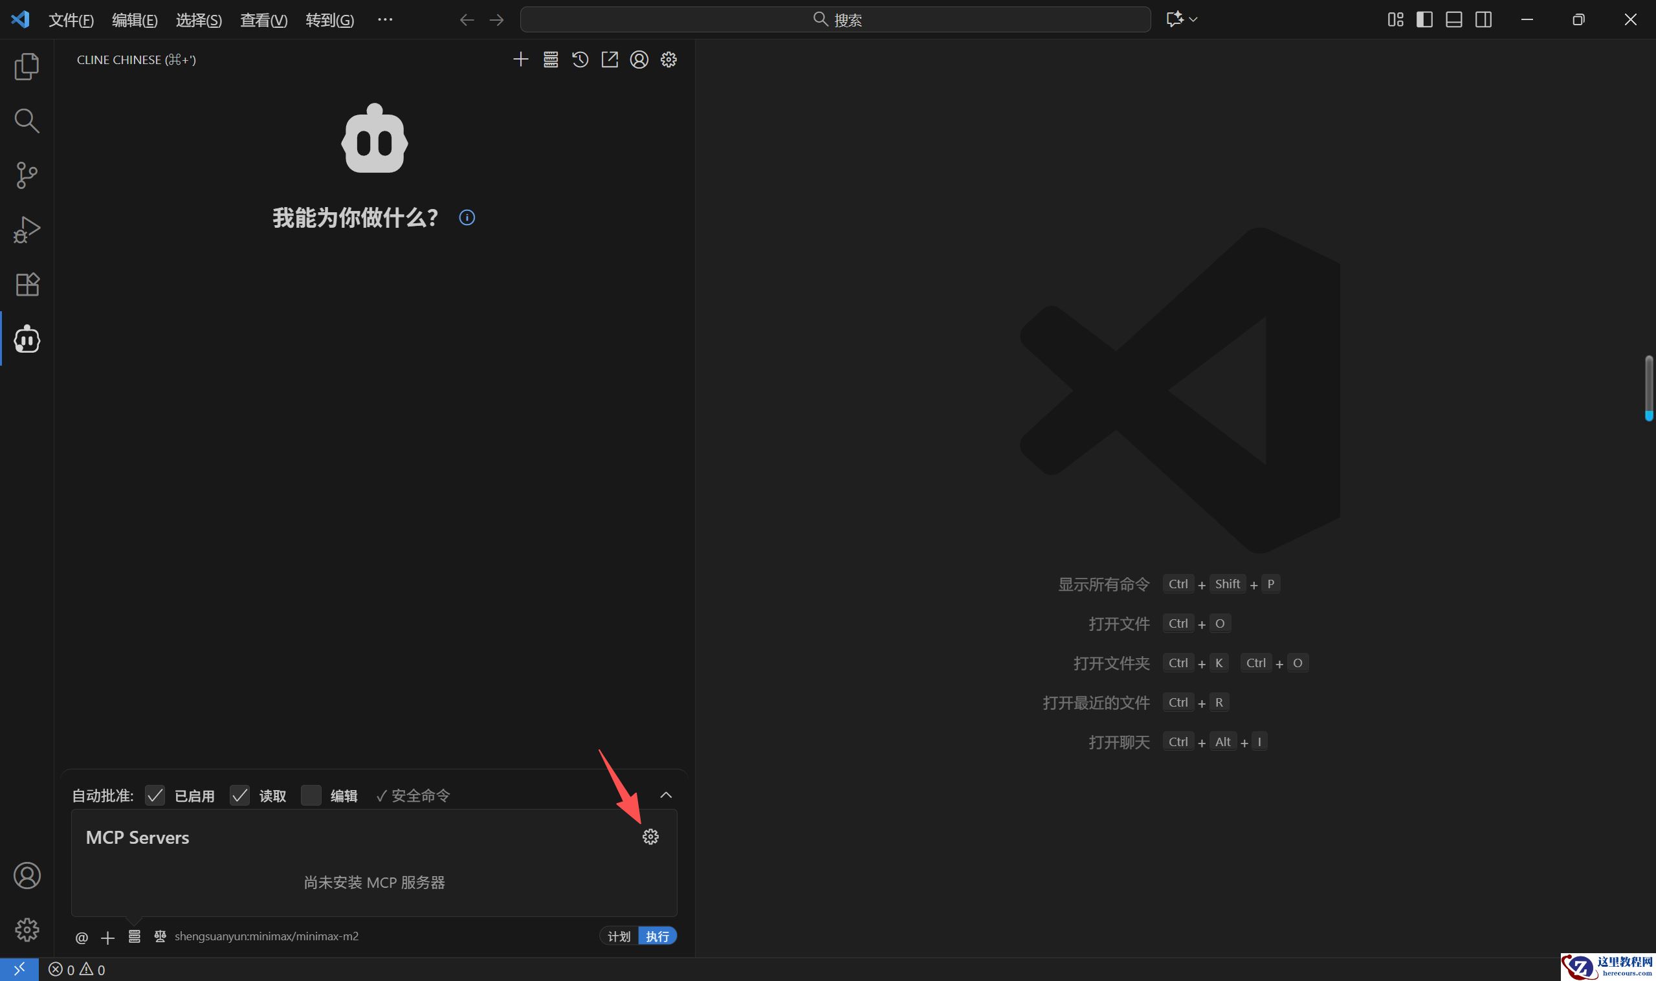Viewport: 1656px width, 981px height.
Task: Switch to 计划 mode
Action: tap(619, 936)
